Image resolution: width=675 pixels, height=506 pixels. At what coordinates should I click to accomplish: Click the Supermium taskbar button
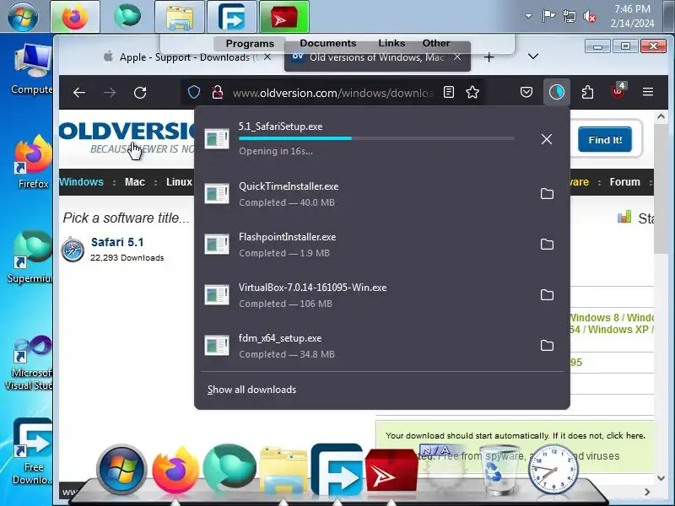127,16
